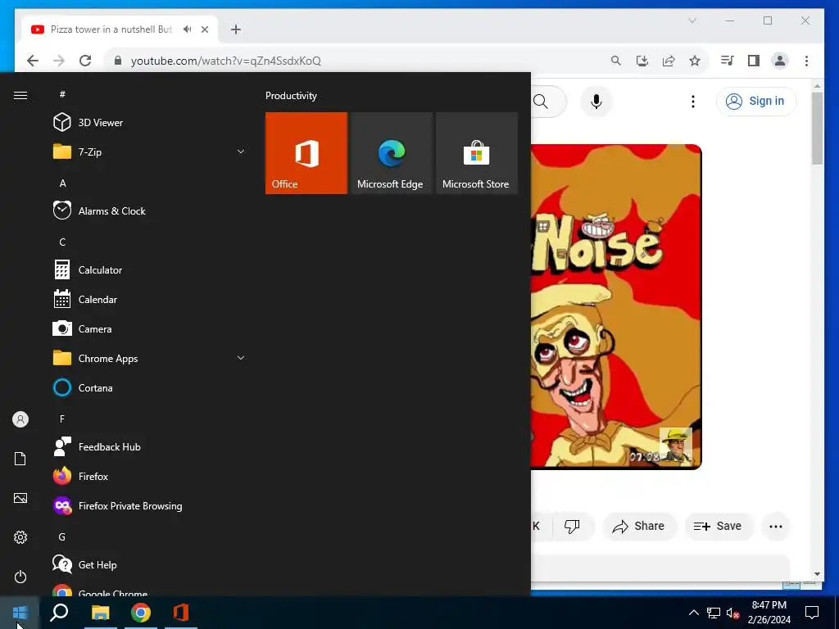Screen dimensions: 839x629
Task: Click the YouTube Sign in button
Action: tap(756, 101)
